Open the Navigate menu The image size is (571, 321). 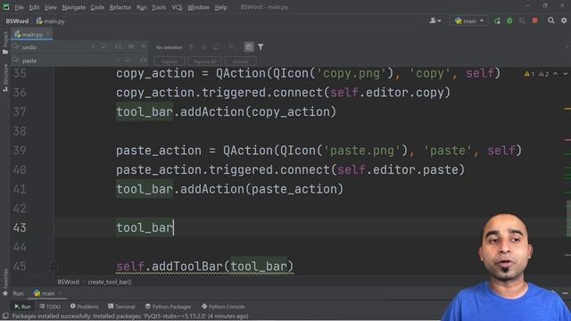pos(73,7)
